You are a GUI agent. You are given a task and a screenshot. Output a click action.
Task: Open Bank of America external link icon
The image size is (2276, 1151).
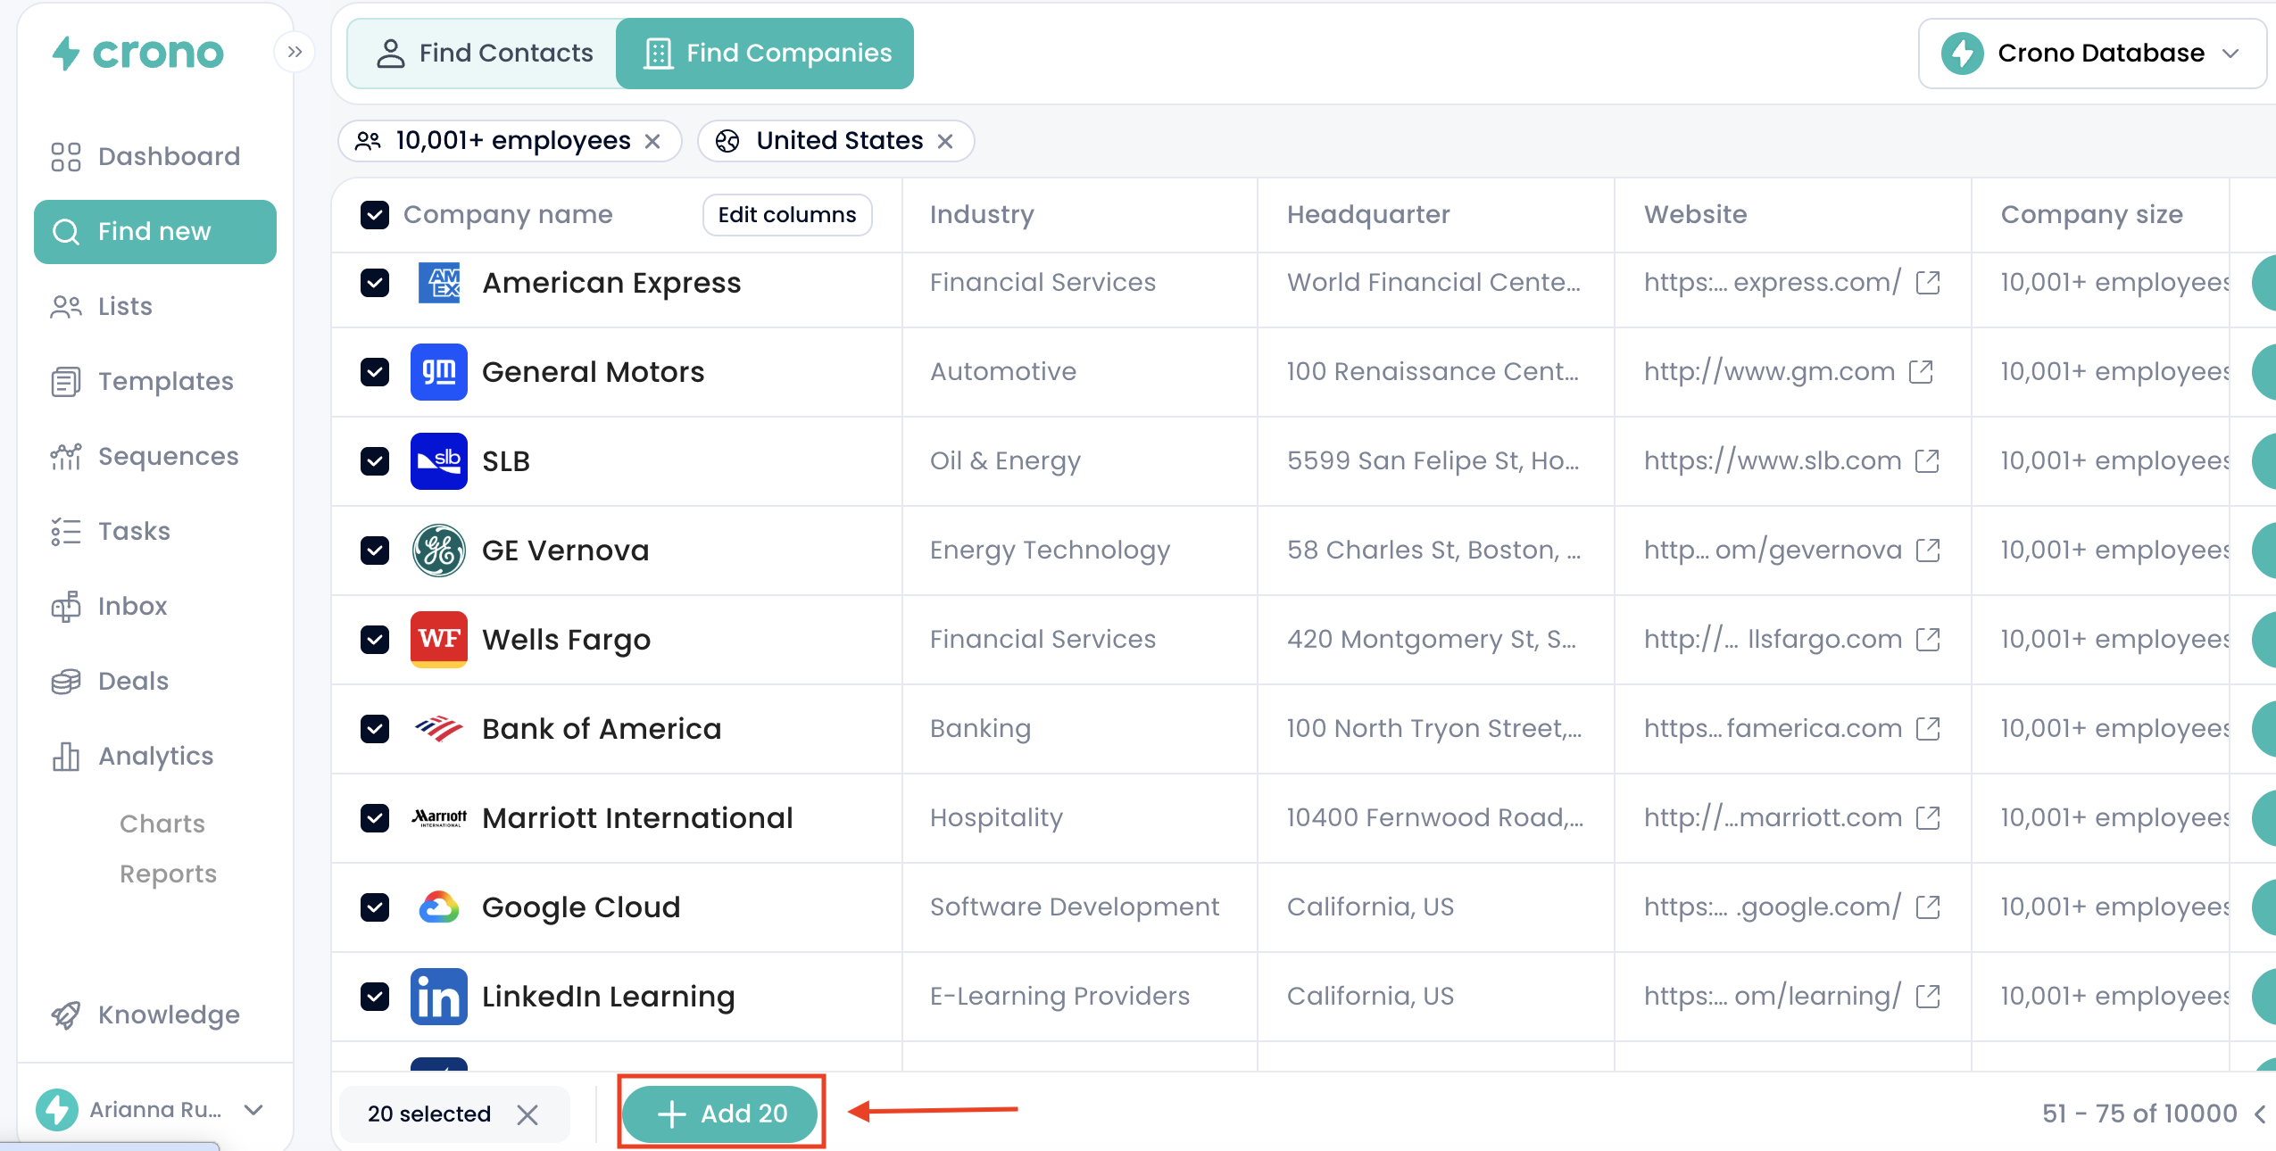coord(1928,728)
